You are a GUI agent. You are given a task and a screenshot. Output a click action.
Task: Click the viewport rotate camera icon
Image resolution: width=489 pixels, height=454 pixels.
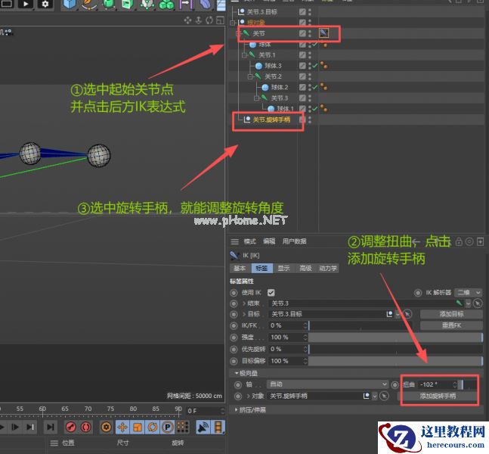[209, 20]
